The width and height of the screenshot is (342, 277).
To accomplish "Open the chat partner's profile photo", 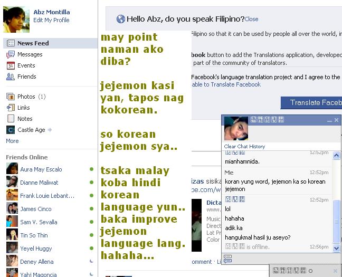I will tap(236, 128).
